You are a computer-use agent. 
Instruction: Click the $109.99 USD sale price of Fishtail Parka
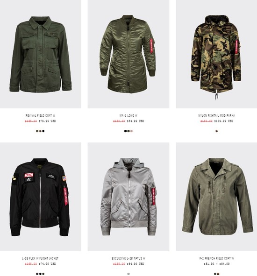(x=224, y=121)
